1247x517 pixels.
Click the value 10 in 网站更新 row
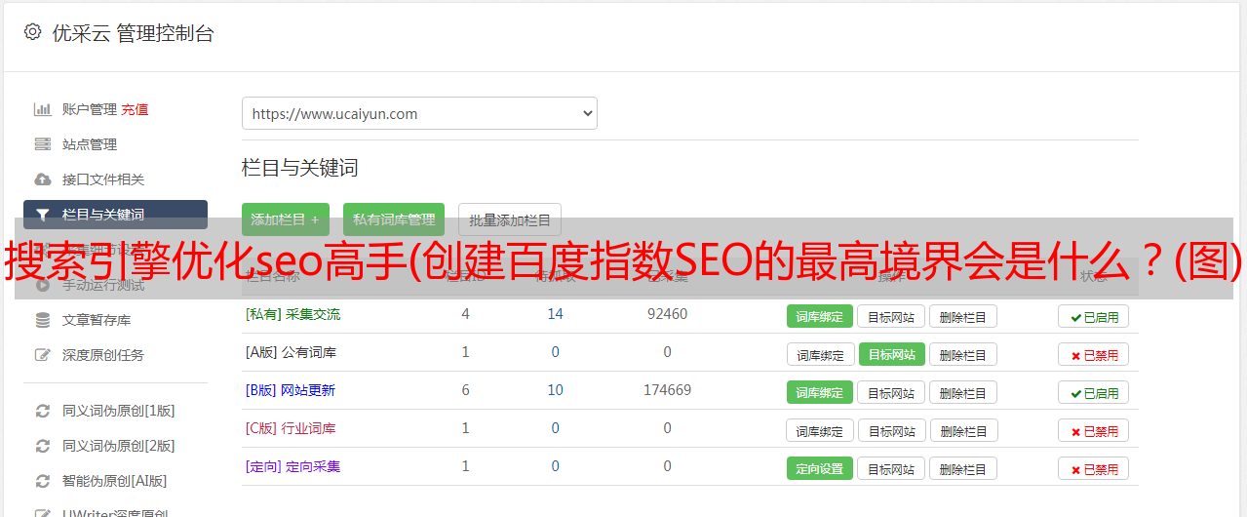point(556,390)
